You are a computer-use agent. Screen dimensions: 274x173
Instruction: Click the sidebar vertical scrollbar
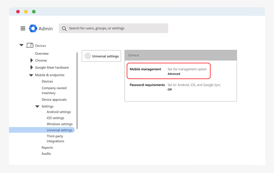point(77,91)
